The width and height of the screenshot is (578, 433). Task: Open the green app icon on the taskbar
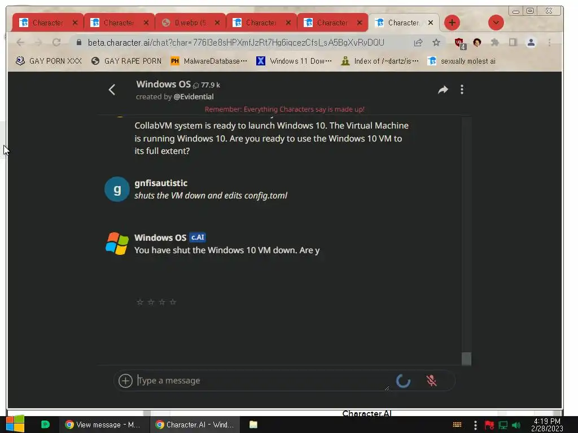pos(45,425)
